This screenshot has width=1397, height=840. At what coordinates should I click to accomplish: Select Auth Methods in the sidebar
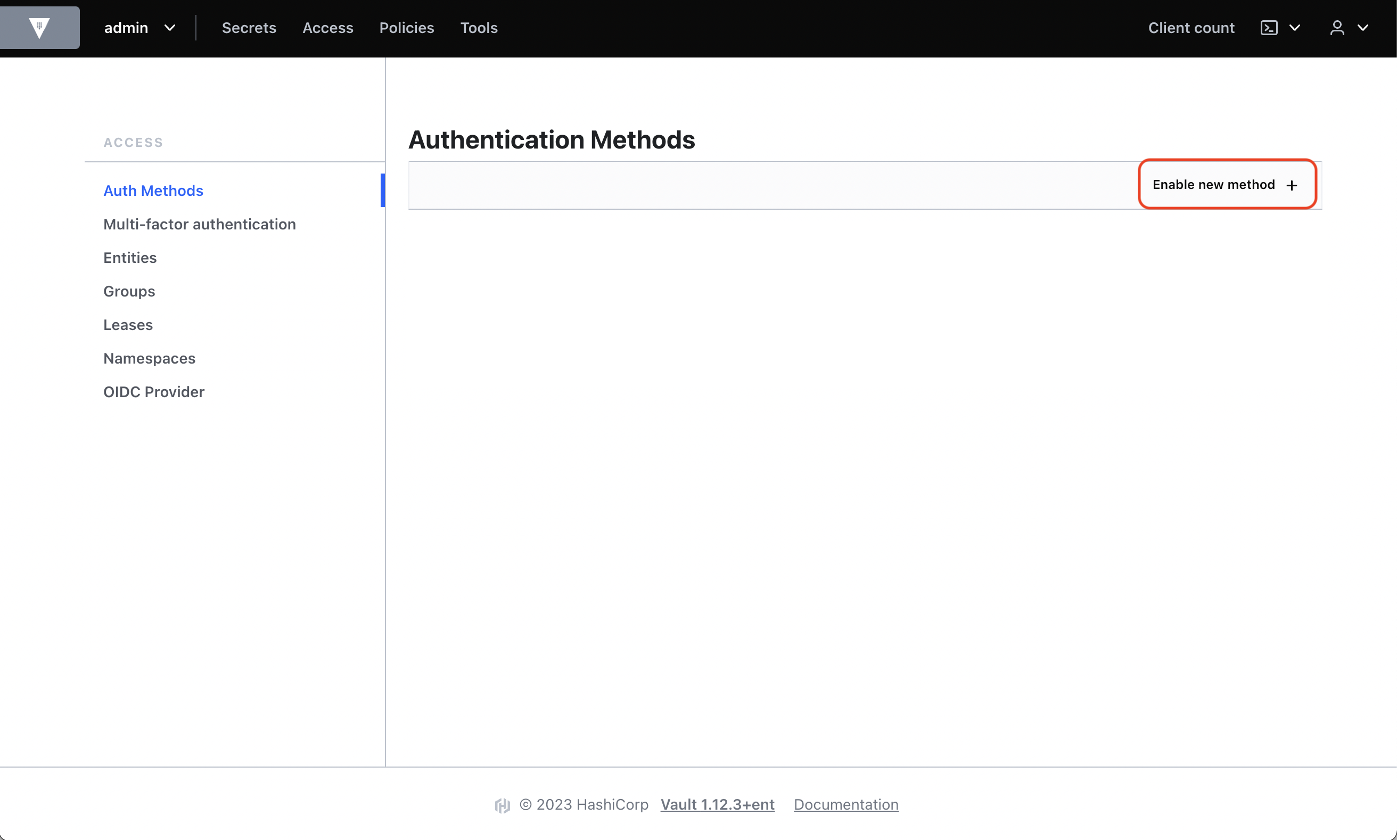coord(153,191)
